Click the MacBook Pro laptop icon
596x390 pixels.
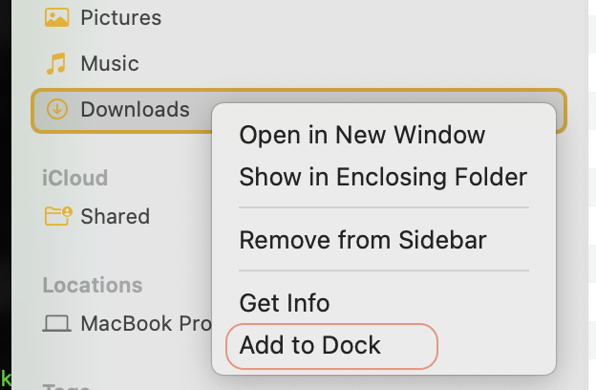pyautogui.click(x=57, y=324)
